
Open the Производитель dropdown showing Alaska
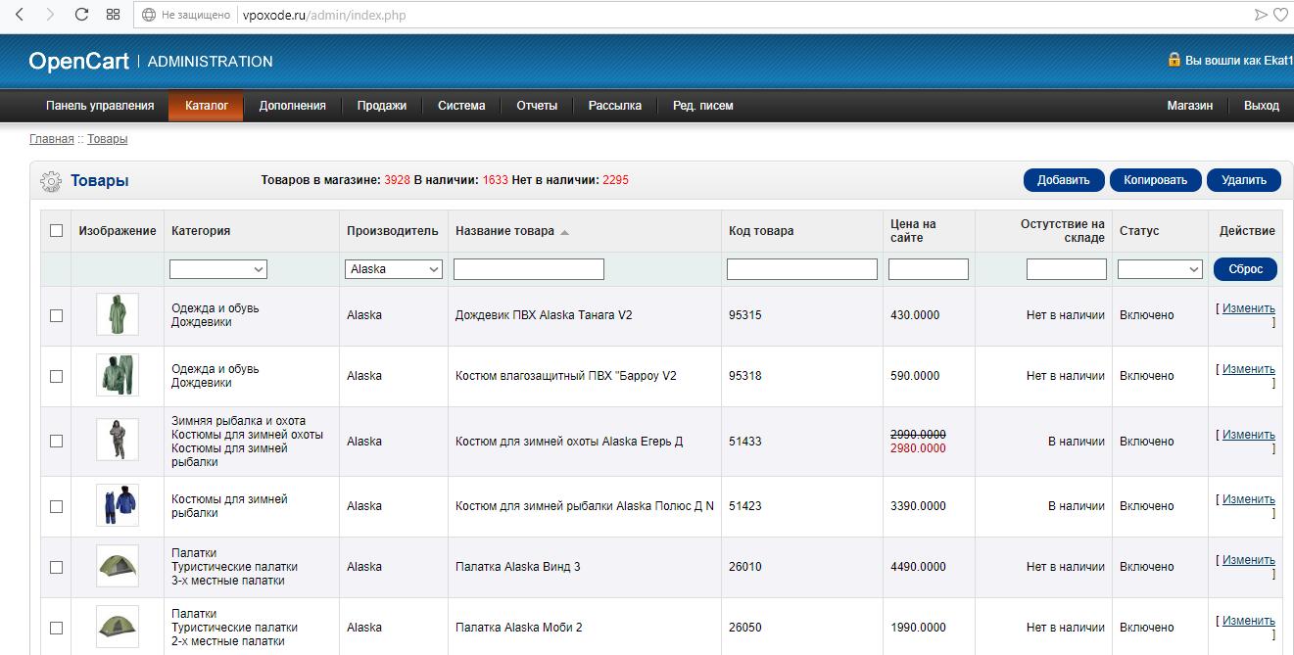click(394, 269)
